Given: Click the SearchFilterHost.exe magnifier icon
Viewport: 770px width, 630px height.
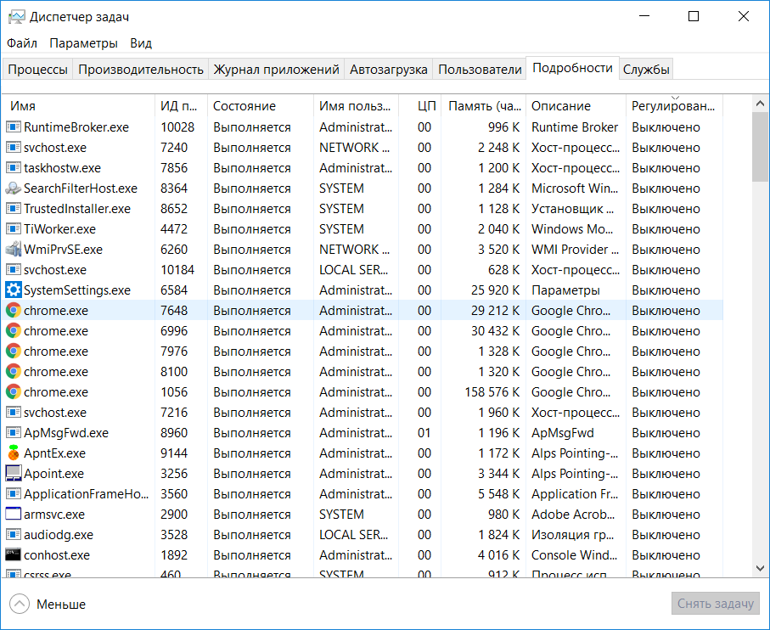Looking at the screenshot, I should click(x=13, y=188).
